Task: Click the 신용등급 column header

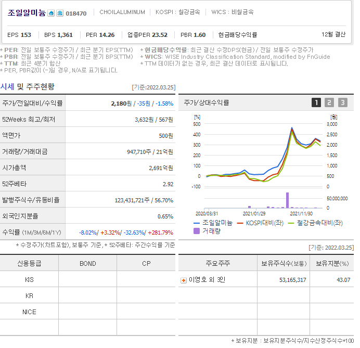Action: [x=29, y=263]
